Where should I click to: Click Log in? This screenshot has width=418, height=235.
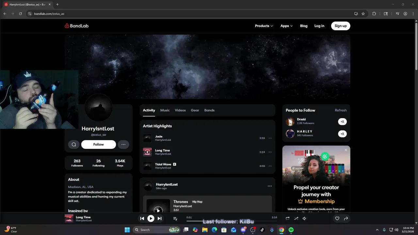(x=319, y=26)
